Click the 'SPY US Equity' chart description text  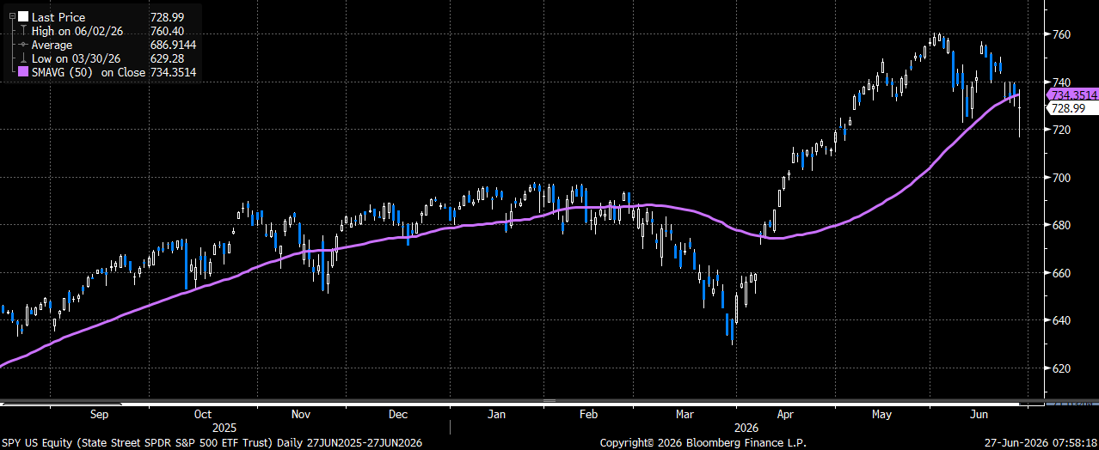(212, 443)
